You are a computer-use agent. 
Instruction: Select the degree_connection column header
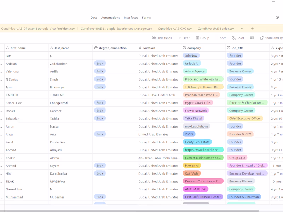coord(115,48)
